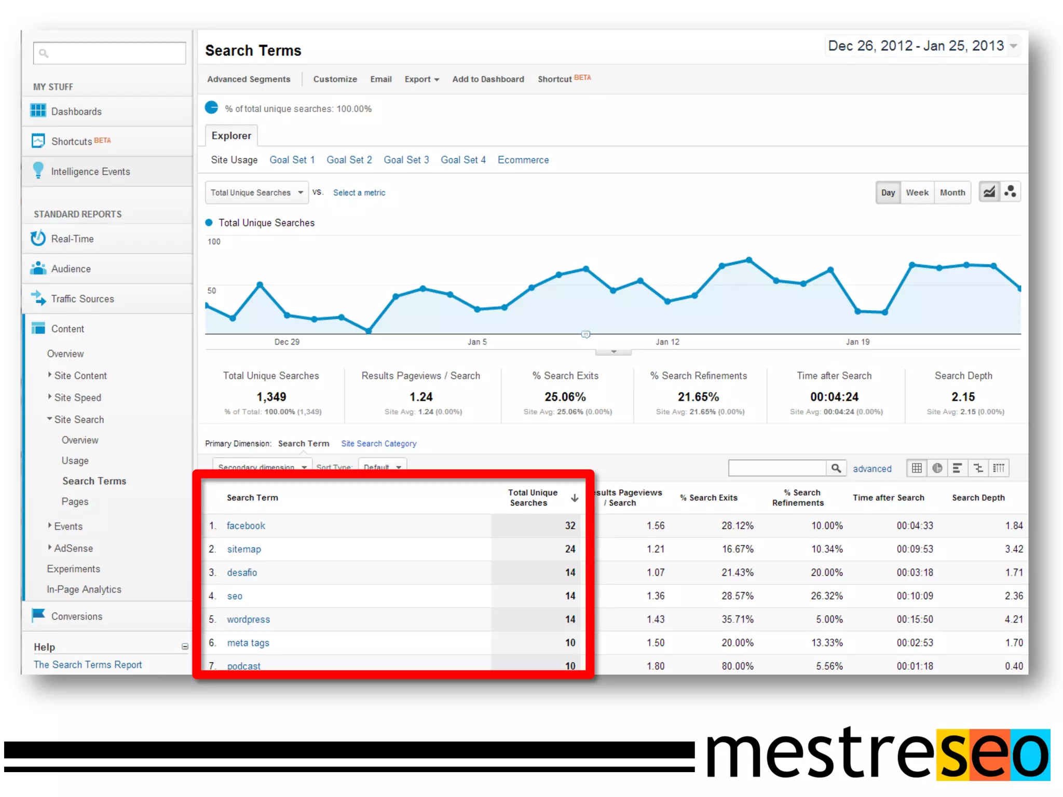Image resolution: width=1063 pixels, height=797 pixels.
Task: Select the data table view icon
Action: point(917,468)
